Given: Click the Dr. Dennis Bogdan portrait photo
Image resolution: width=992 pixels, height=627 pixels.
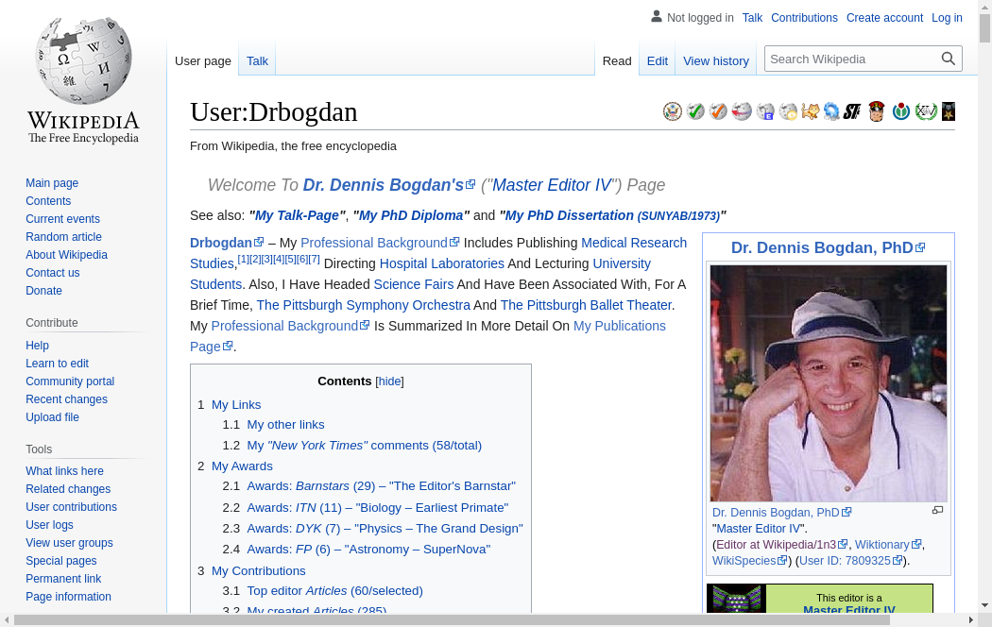Looking at the screenshot, I should [x=829, y=383].
